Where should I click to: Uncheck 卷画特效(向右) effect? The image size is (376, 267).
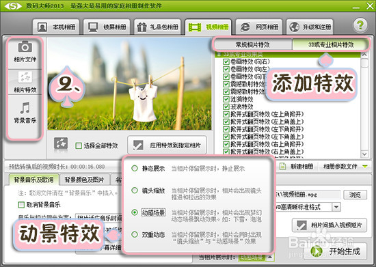pyautogui.click(x=226, y=61)
